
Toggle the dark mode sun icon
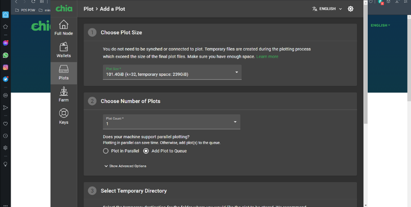[351, 9]
